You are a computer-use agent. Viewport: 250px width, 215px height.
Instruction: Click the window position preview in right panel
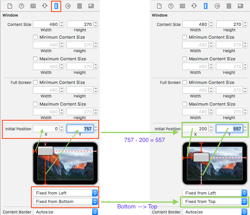point(214,163)
